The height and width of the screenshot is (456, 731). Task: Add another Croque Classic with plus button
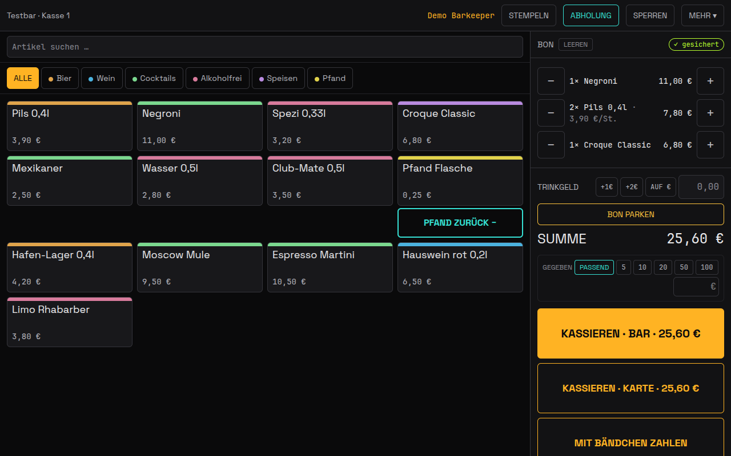(x=710, y=145)
